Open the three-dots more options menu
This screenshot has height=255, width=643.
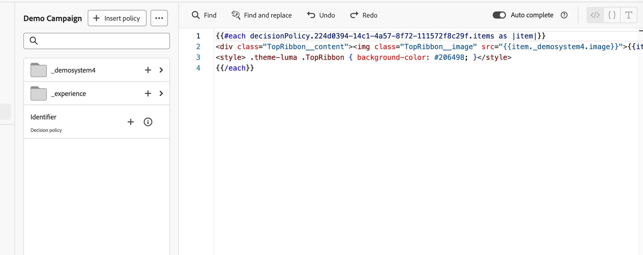point(159,18)
